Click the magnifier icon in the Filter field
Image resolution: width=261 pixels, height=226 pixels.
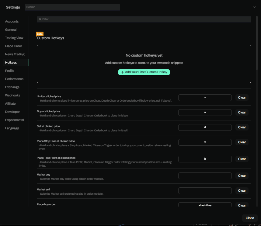[x=40, y=19]
